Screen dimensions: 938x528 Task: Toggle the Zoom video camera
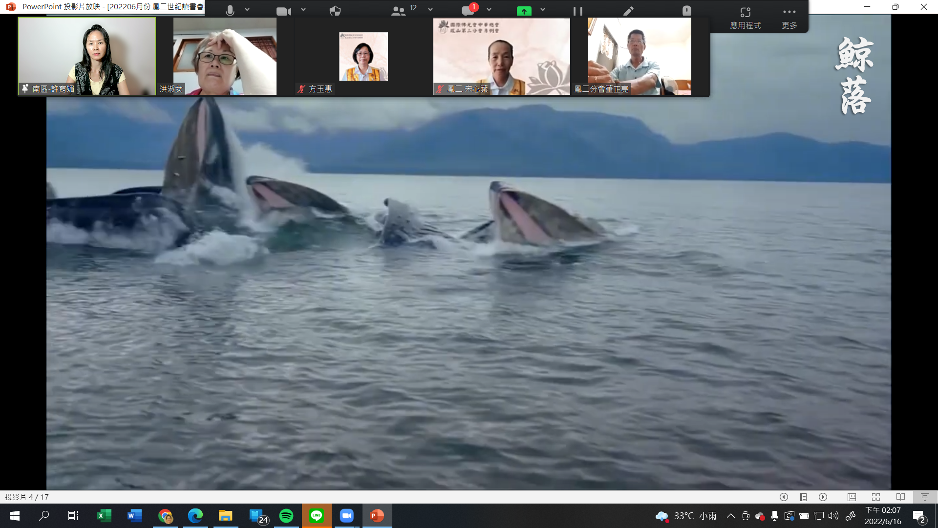click(x=283, y=11)
